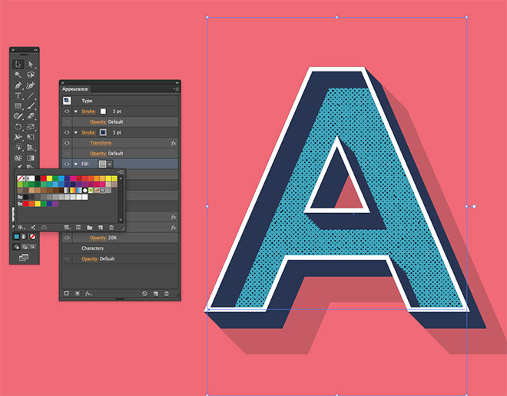Viewport: 507px width, 396px height.
Task: Set fill to Gradient mode
Action: click(x=25, y=237)
